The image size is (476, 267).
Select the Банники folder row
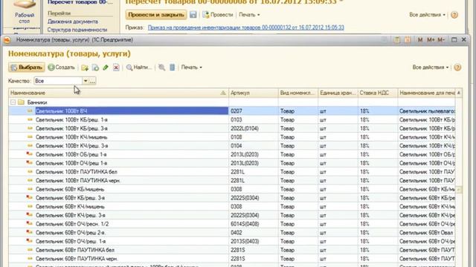232,102
